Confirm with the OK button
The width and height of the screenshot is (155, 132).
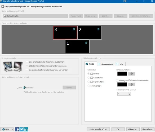[118, 129]
